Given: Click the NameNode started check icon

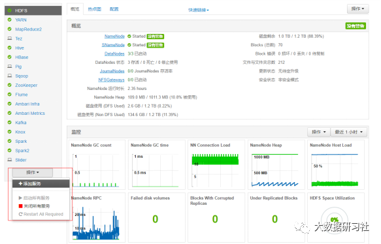Looking at the screenshot, I should (129, 37).
